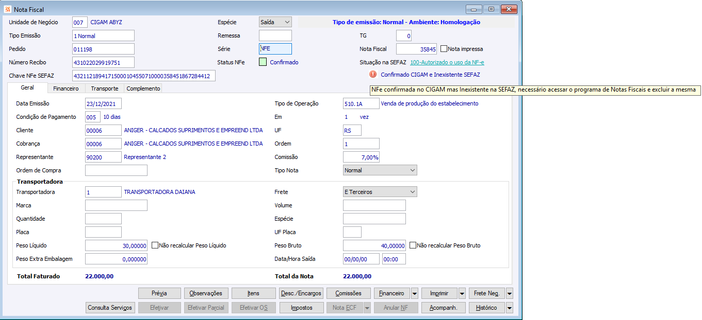The height and width of the screenshot is (320, 702).
Task: Click the Tipo Emissão field
Action: 103,35
